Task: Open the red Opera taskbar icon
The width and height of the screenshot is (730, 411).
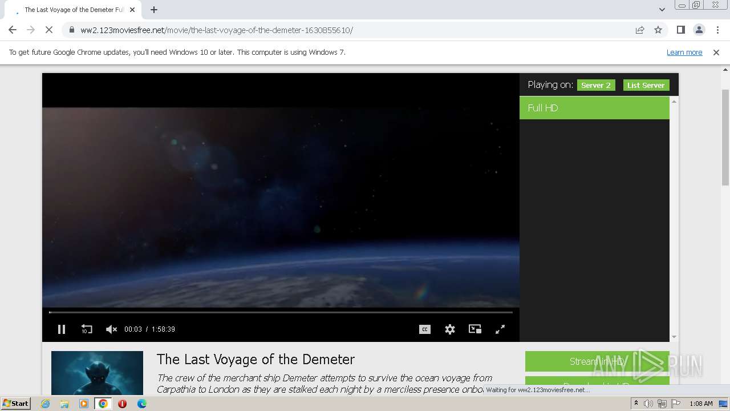Action: click(122, 404)
